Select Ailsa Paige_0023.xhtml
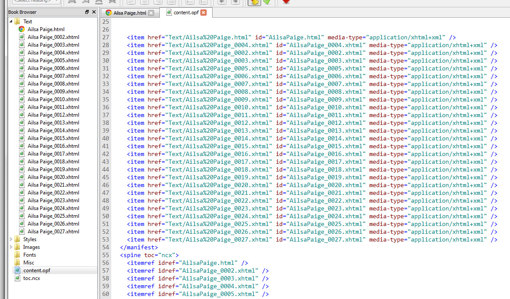Screen dimensions: 510x299 click(x=53, y=200)
